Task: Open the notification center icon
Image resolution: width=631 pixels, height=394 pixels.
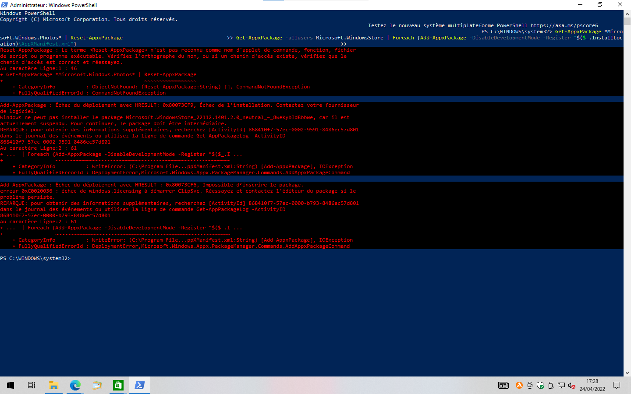Action: 617,385
